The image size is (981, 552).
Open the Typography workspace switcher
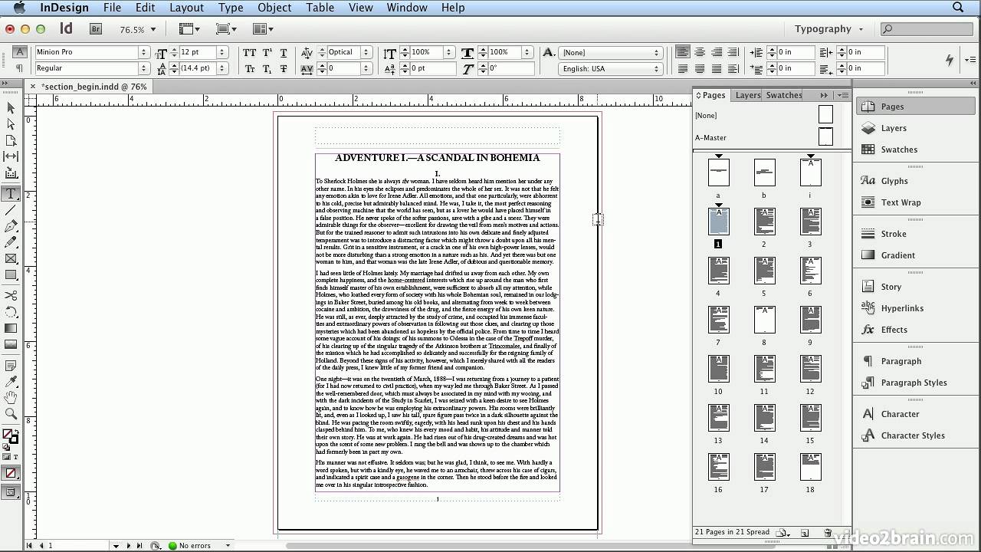(829, 29)
